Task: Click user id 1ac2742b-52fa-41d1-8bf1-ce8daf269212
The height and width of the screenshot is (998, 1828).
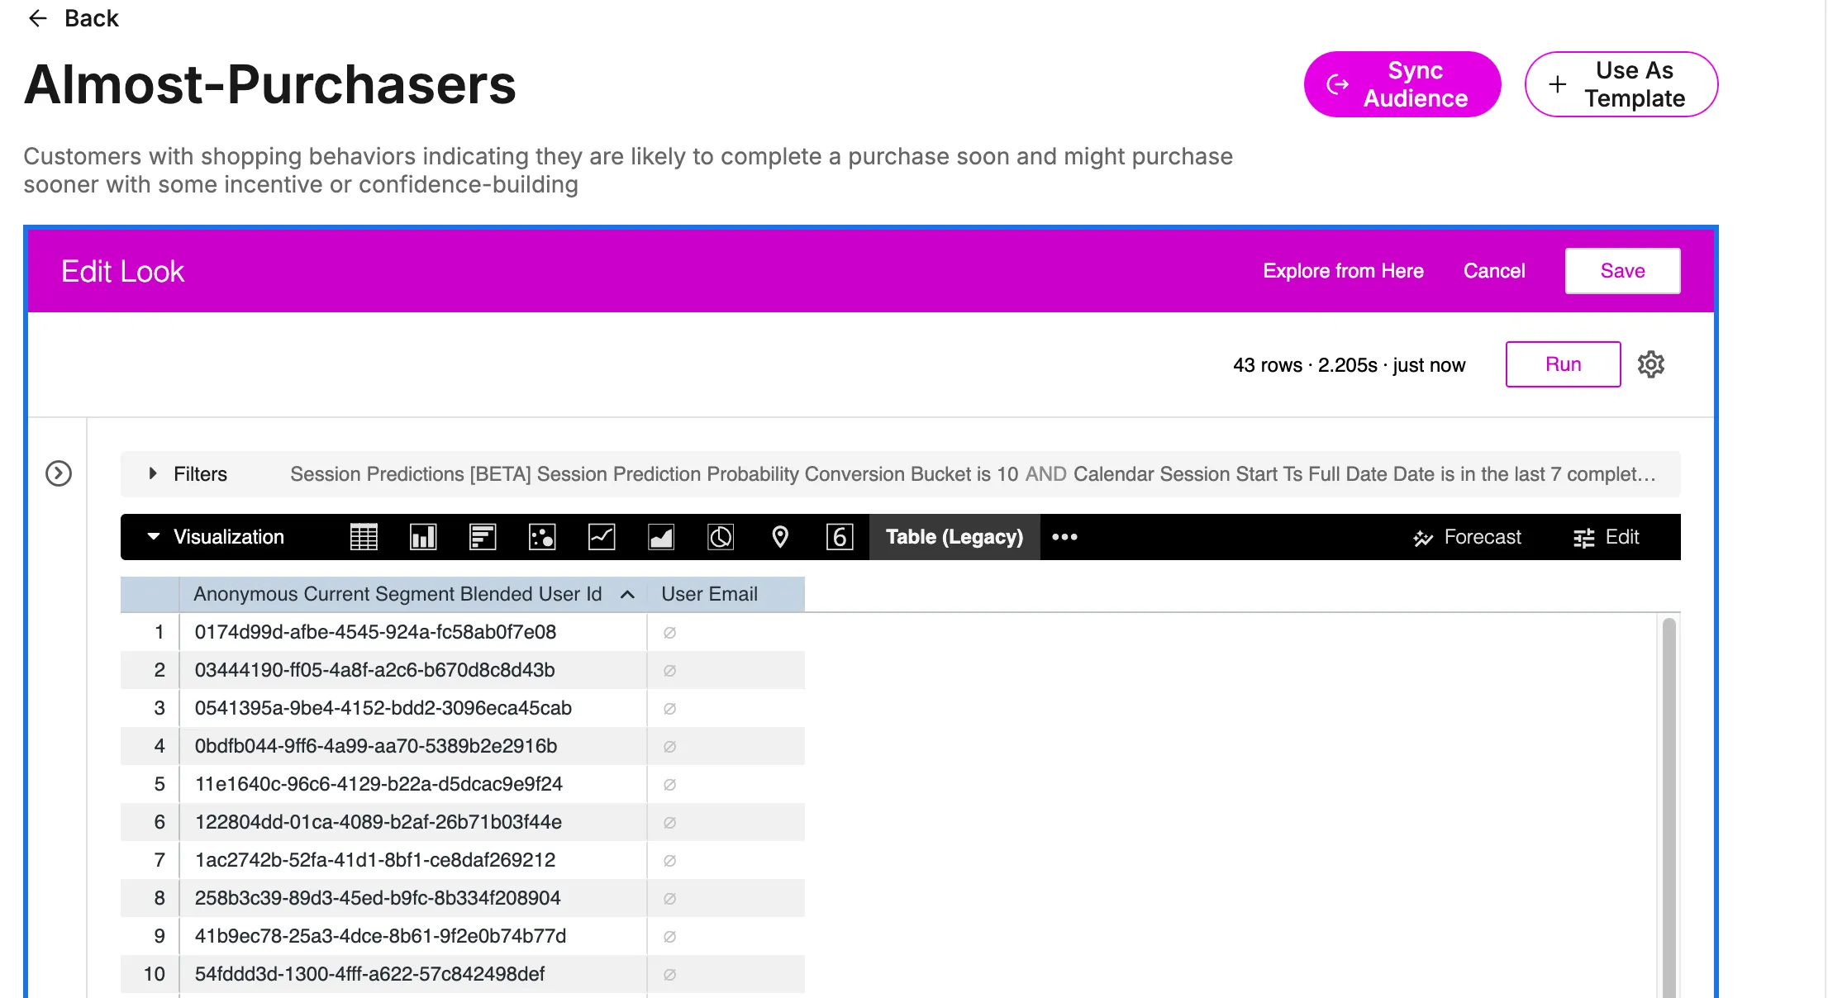Action: pos(375,860)
